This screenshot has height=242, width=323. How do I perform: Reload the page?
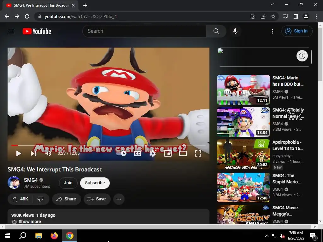click(x=27, y=16)
